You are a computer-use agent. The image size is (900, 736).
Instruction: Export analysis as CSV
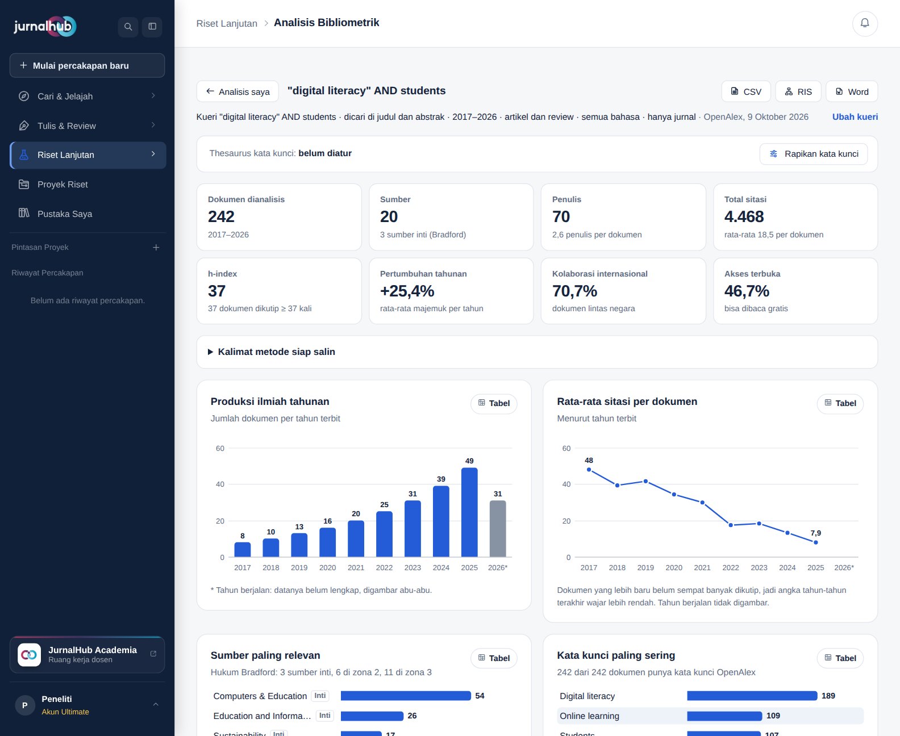pyautogui.click(x=746, y=91)
